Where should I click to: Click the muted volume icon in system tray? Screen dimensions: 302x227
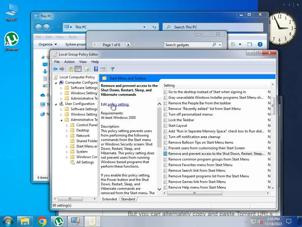pyautogui.click(x=260, y=222)
